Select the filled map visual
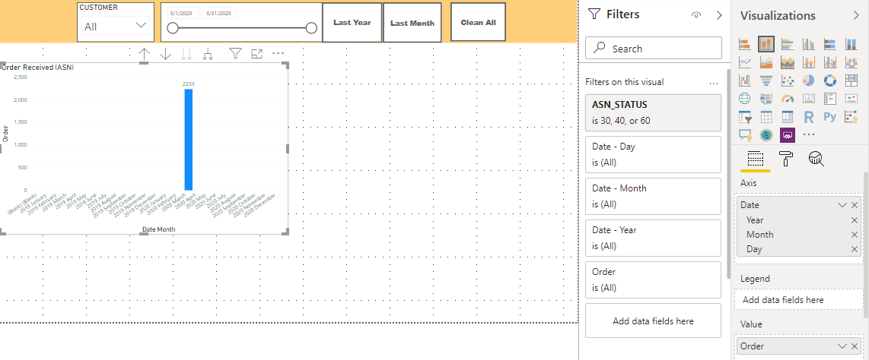 coord(766,99)
